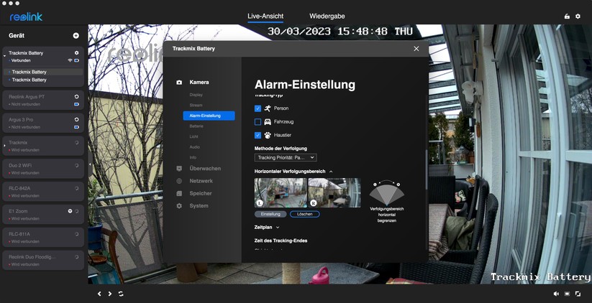This screenshot has height=303, width=592.
Task: Click the left boundary thumbnail marked L
Action: point(281,193)
